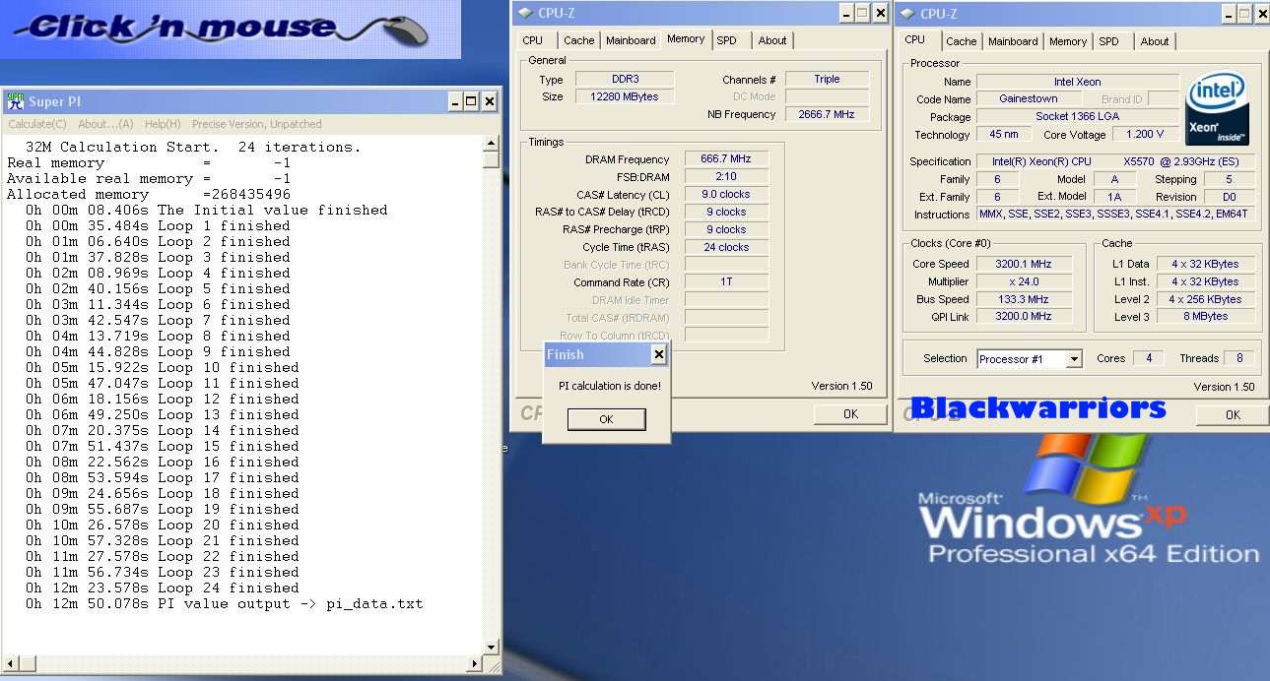
Task: Click OK in the Finish dialog
Action: tap(606, 419)
